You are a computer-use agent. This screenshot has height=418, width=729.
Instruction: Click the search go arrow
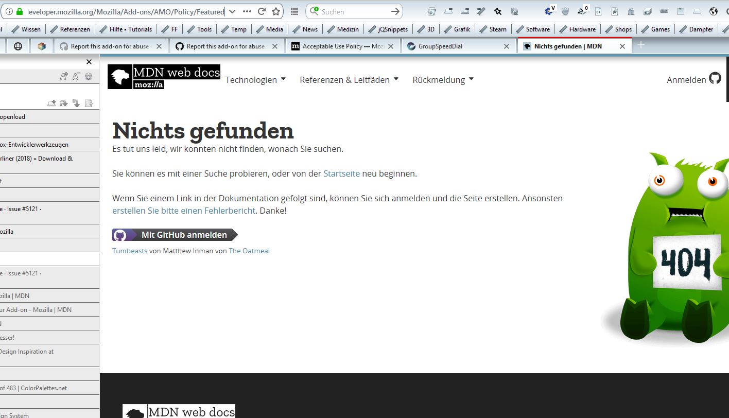point(395,11)
